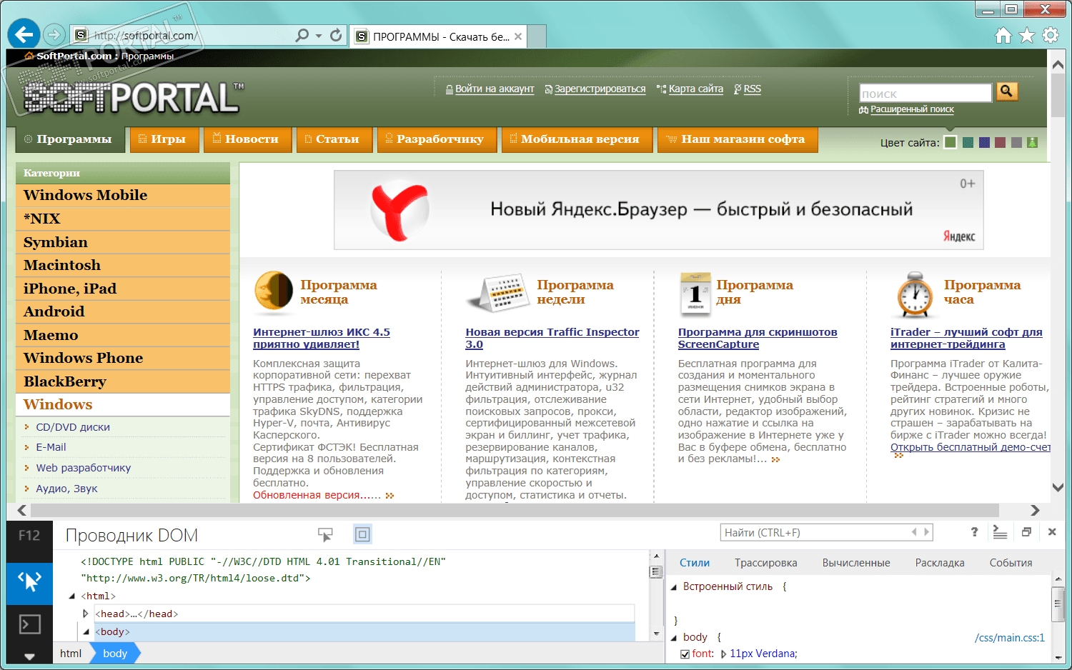1072x670 pixels.
Task: Uncheck the font property checkbox
Action: (x=685, y=654)
